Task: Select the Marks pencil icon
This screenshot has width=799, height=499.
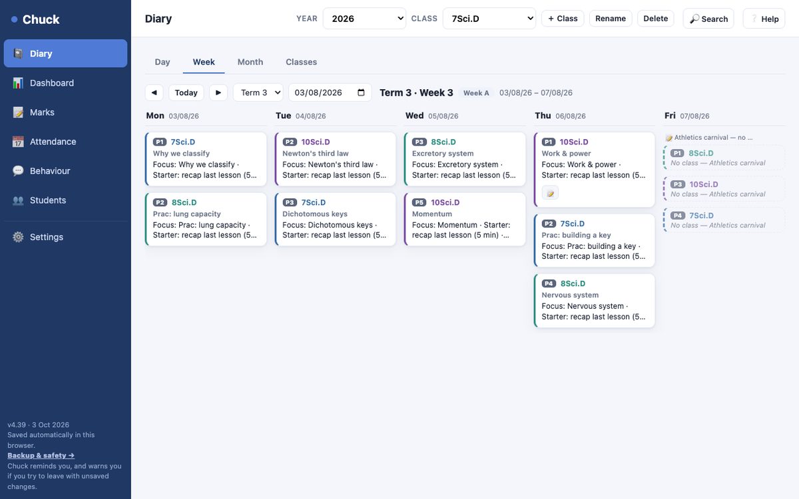Action: 18,112
